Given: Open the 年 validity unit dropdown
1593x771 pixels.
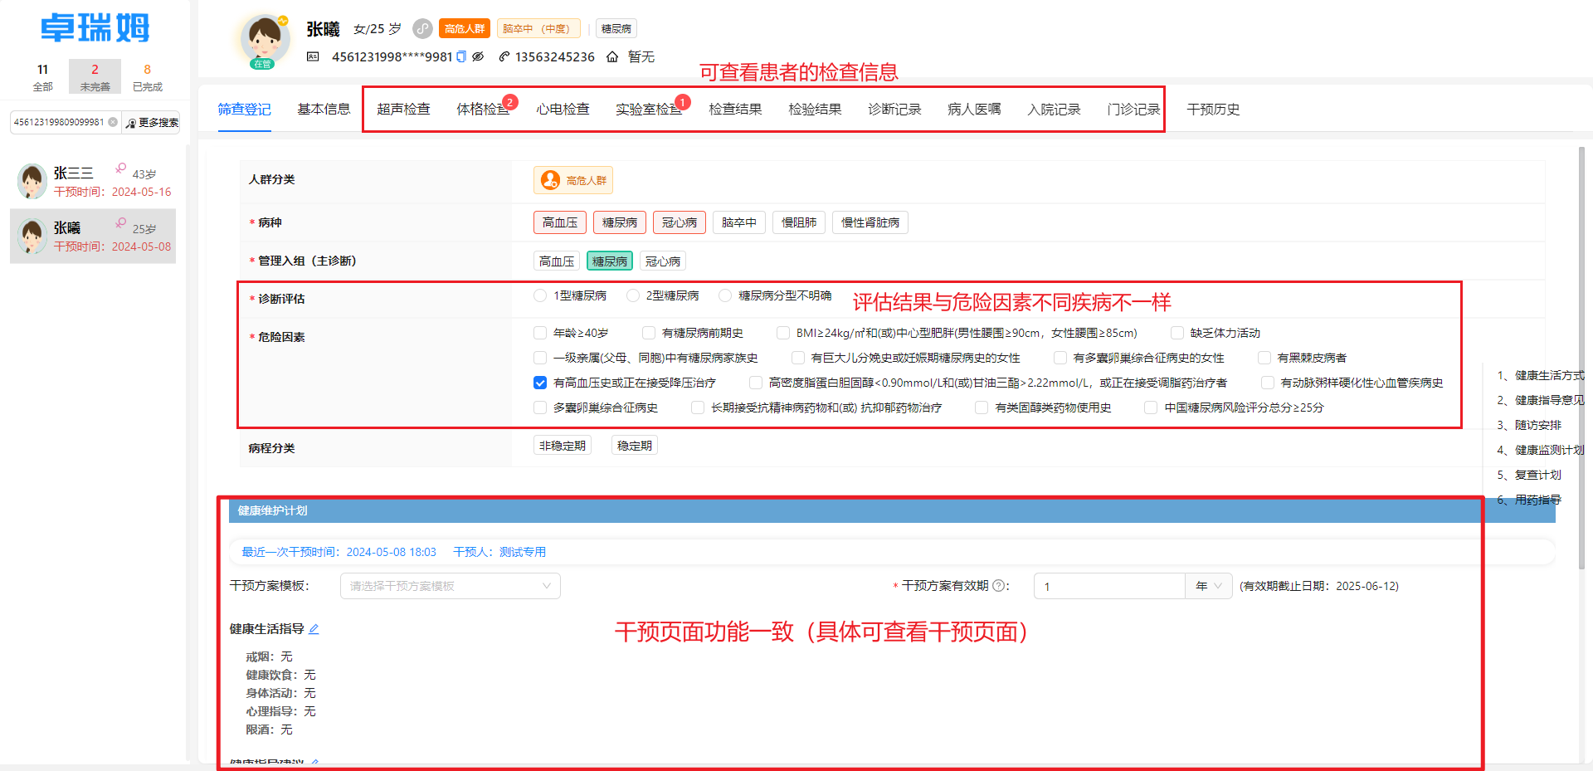Looking at the screenshot, I should pyautogui.click(x=1208, y=586).
